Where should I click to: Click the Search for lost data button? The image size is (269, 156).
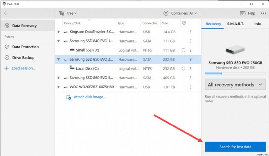[x=235, y=147]
